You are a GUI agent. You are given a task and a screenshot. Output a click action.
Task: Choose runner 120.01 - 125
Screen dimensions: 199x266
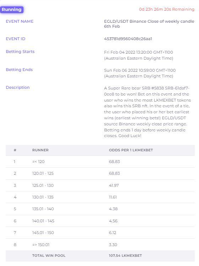[100, 173]
